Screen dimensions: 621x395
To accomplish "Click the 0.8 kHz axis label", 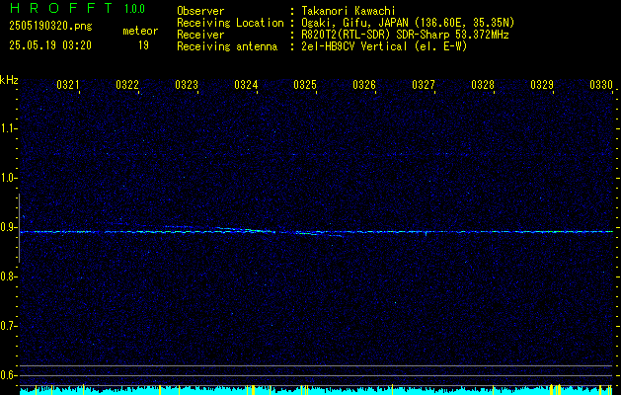I will 8,276.
